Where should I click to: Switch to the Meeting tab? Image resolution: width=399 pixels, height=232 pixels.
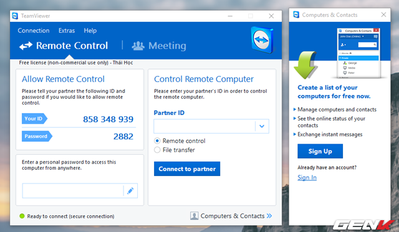(x=159, y=46)
